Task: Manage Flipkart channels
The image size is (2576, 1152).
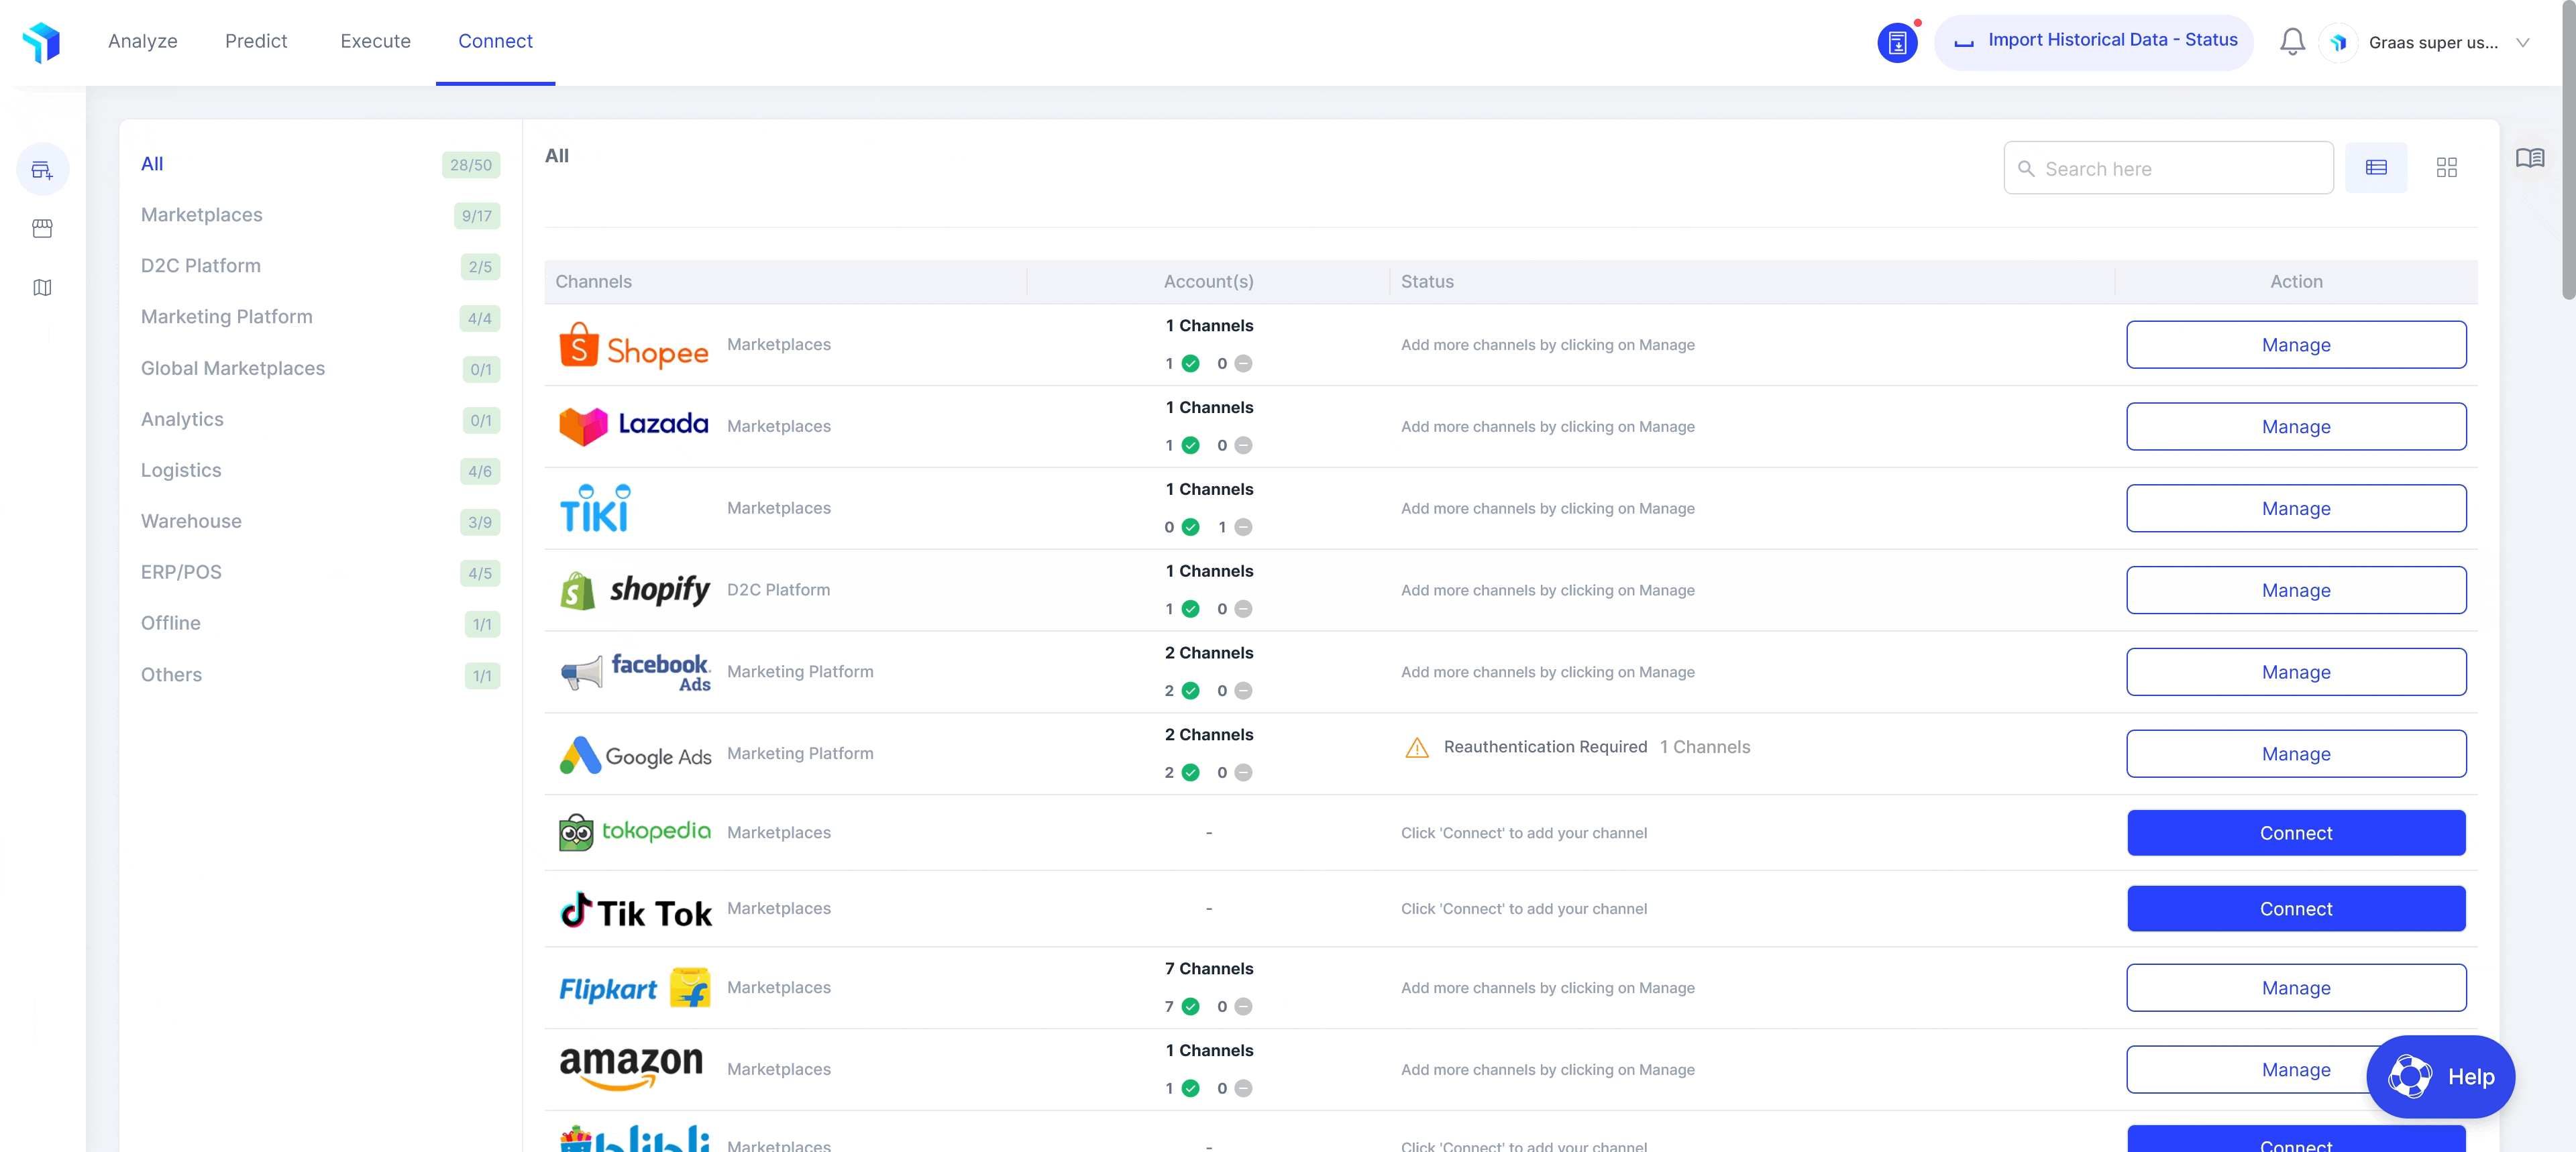Action: click(x=2296, y=988)
